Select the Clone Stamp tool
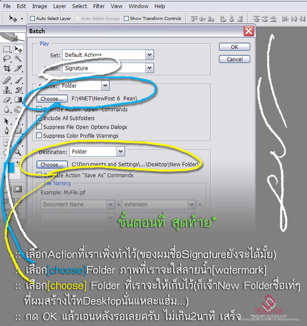 click(x=7, y=90)
